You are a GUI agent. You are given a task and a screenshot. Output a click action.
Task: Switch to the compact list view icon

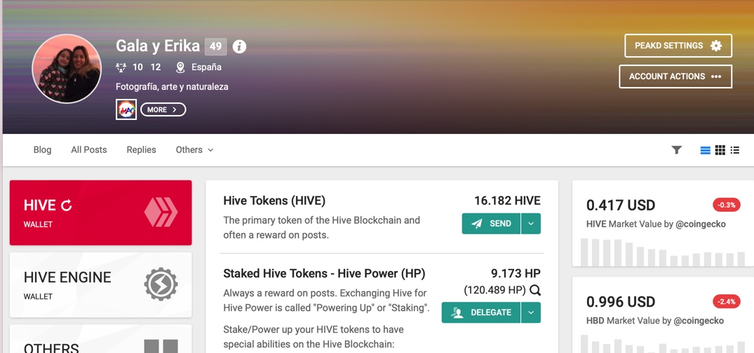(735, 150)
